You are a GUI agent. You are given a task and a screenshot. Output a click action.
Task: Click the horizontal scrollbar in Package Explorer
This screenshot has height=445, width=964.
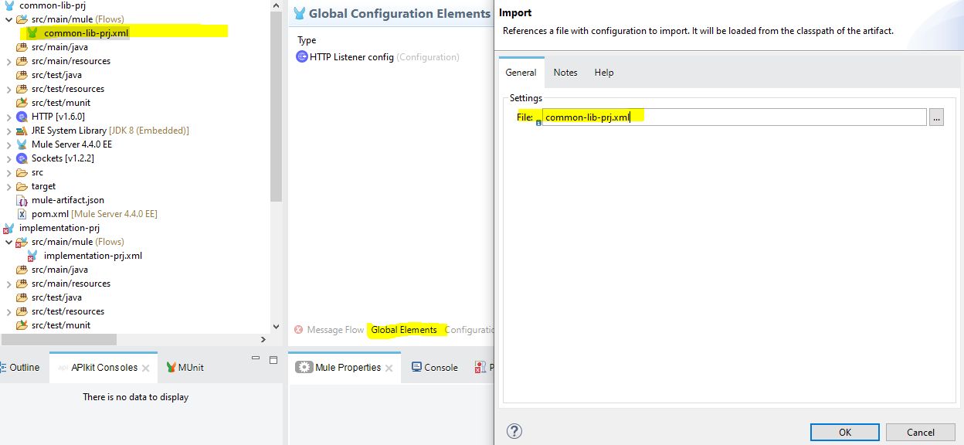click(x=59, y=339)
